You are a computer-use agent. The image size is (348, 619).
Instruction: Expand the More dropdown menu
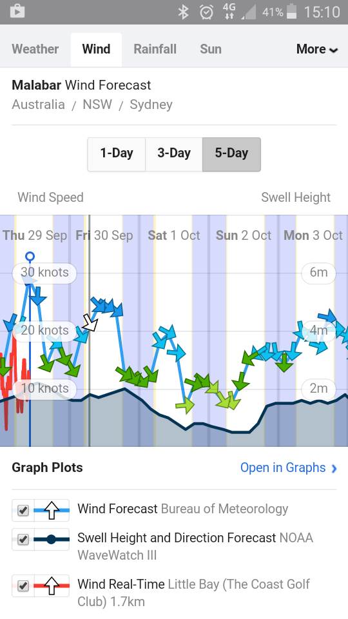pos(317,50)
